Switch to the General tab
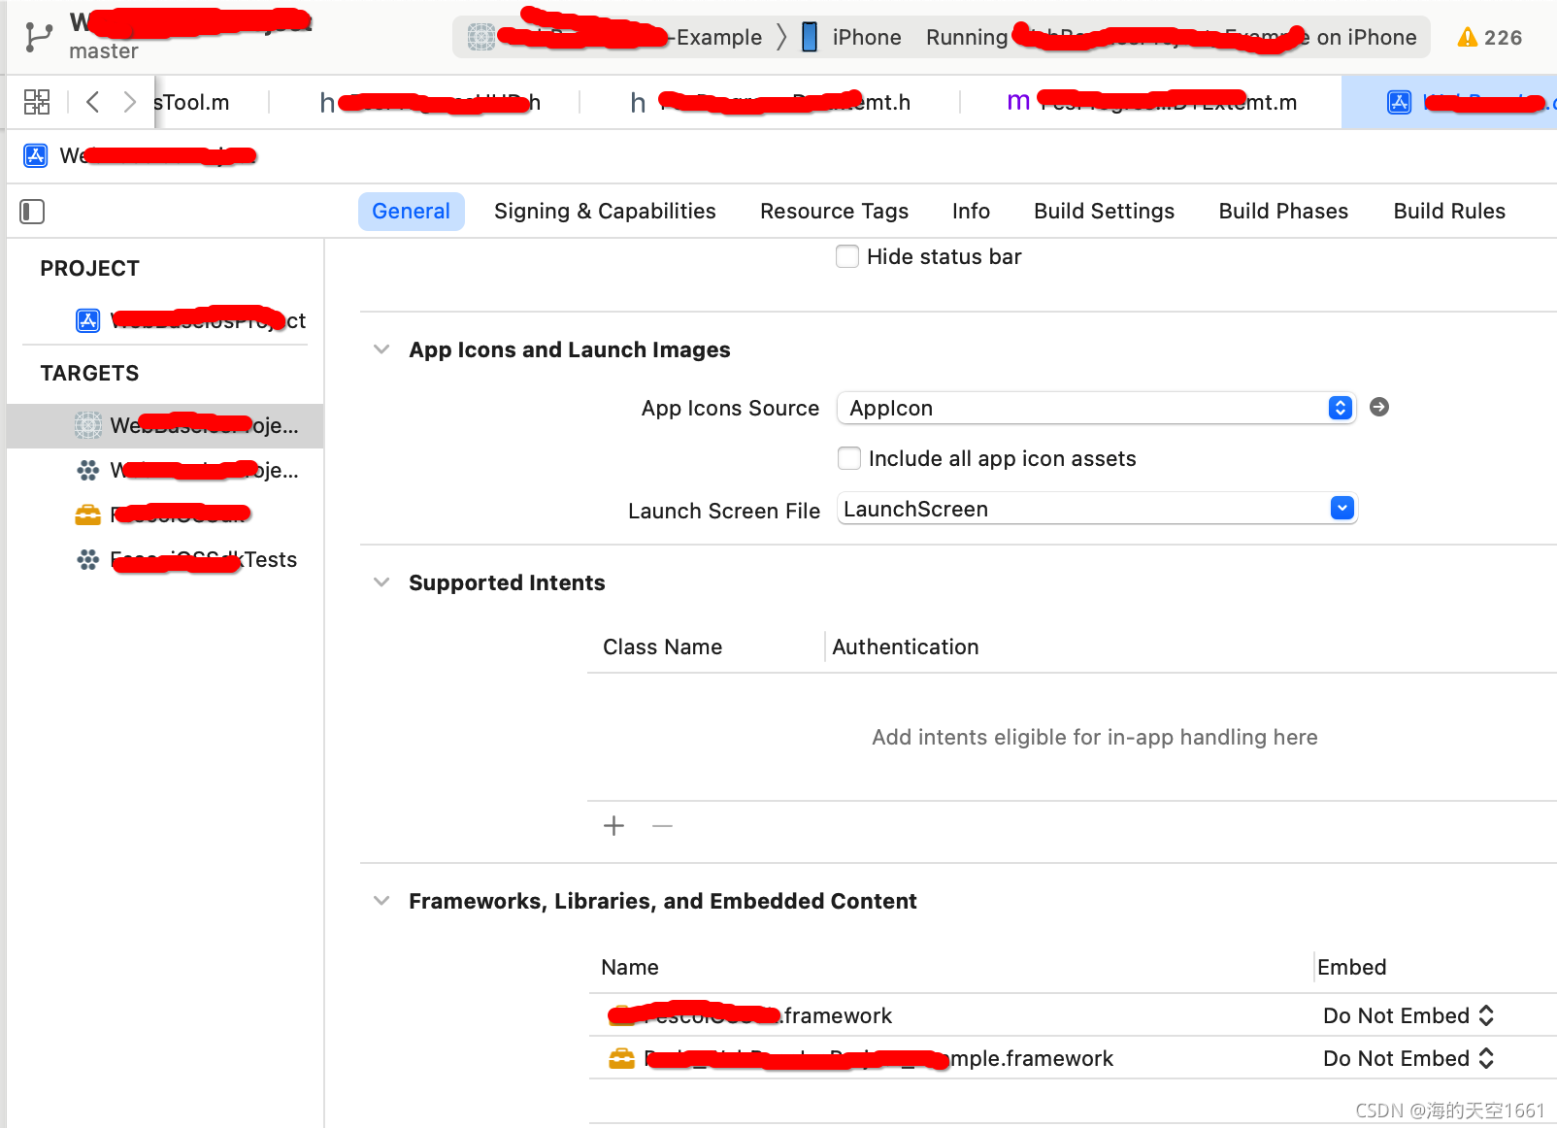The image size is (1557, 1128). tap(412, 212)
